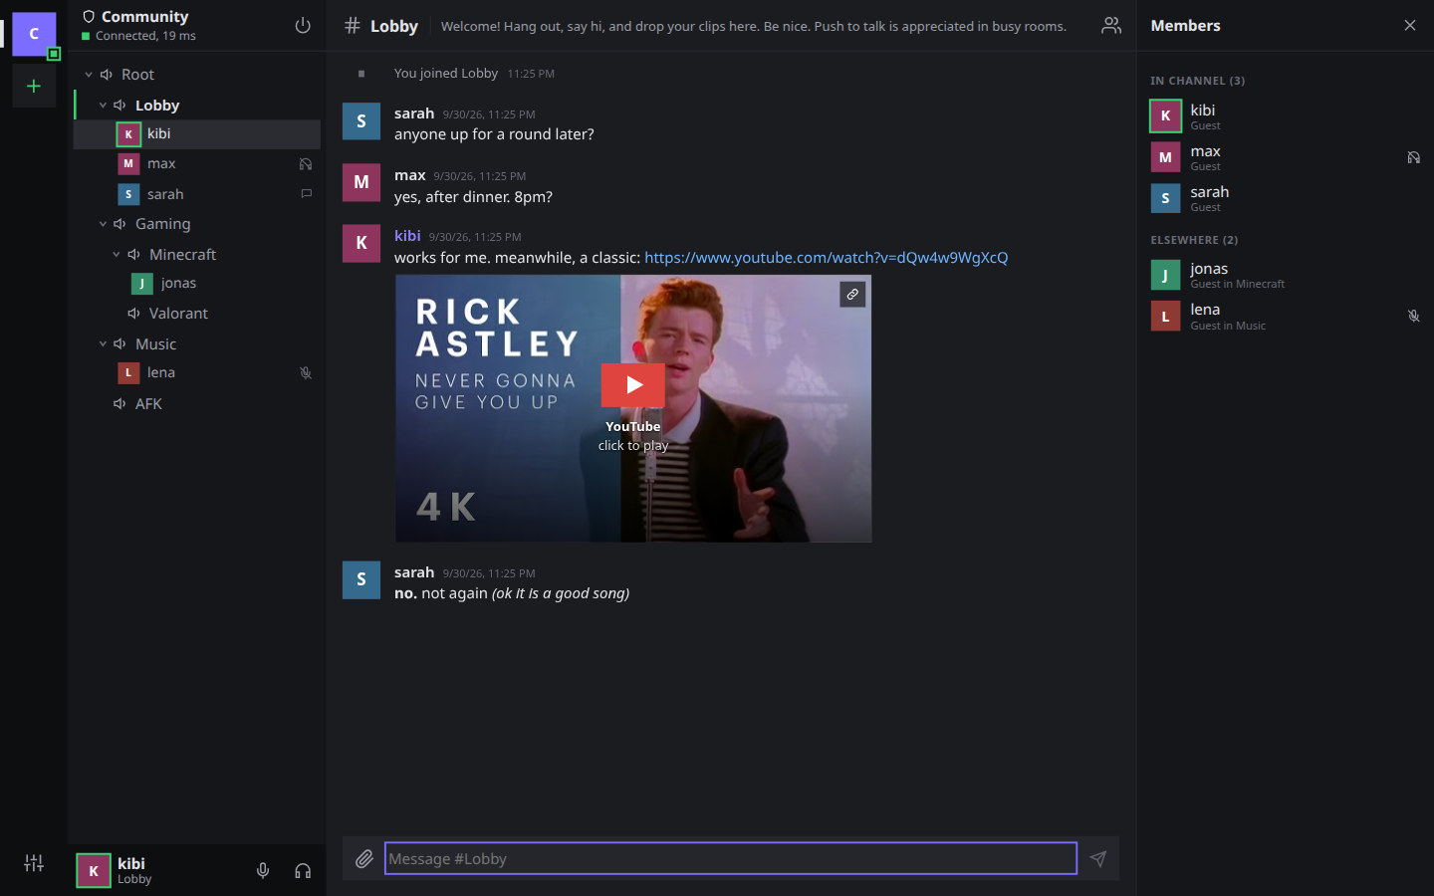Open kibi in Members list
The image size is (1434, 896).
1285,116
